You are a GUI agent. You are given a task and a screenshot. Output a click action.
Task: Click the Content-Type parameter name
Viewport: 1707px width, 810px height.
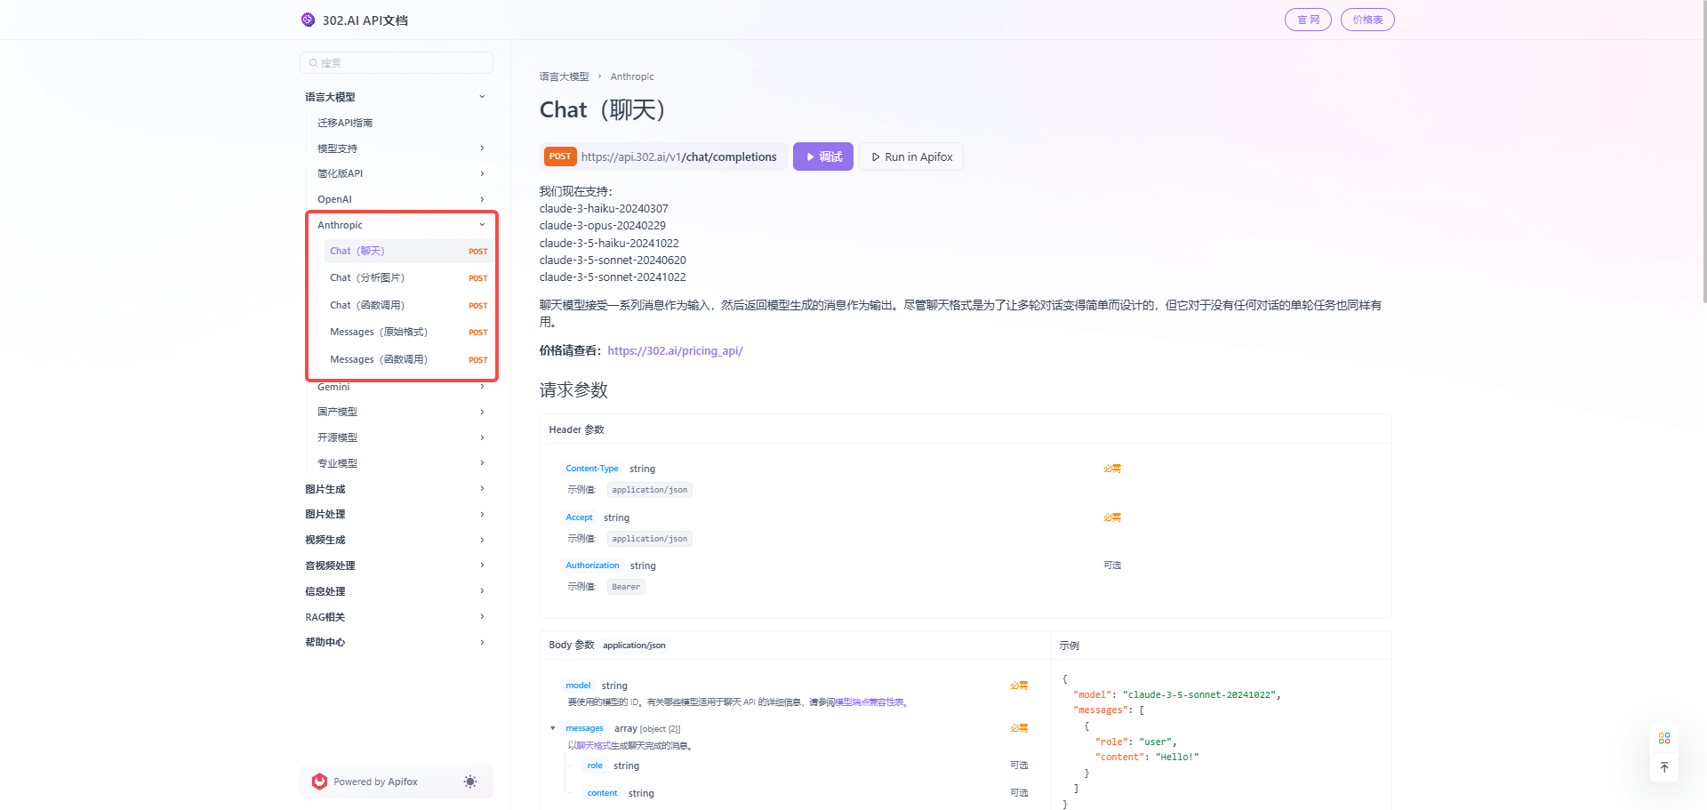point(592,469)
